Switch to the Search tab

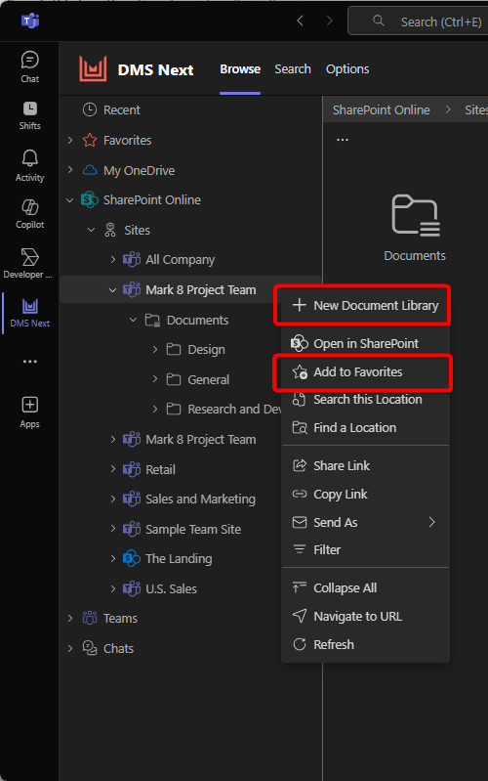point(293,69)
